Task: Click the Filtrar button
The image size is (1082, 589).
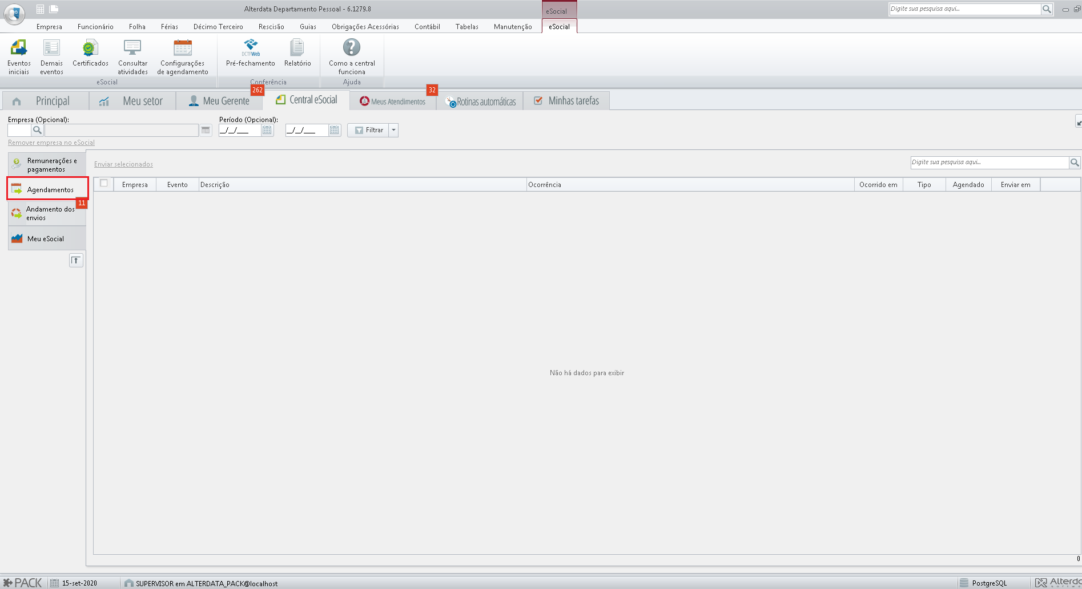Action: point(368,130)
